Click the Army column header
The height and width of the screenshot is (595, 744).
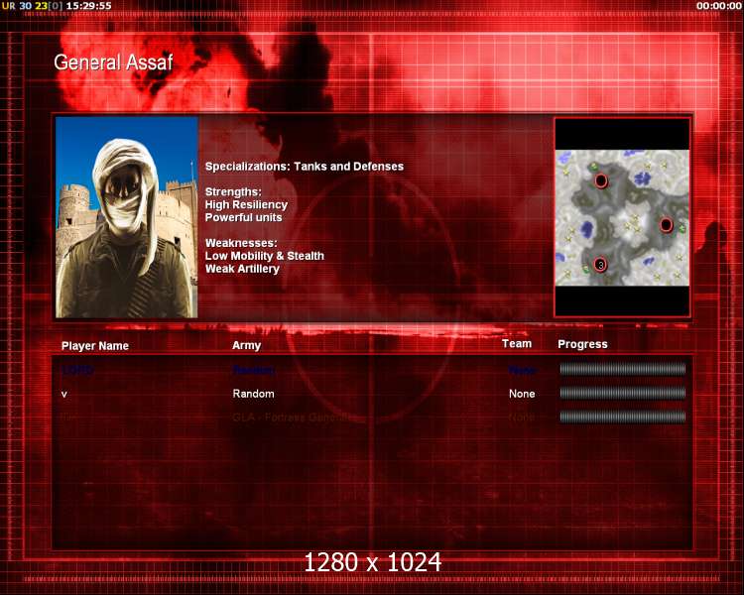[x=247, y=346]
